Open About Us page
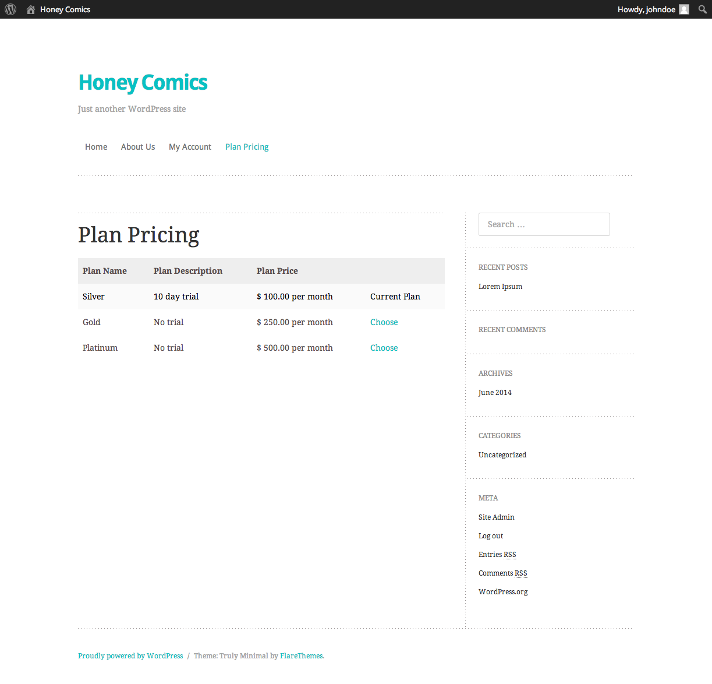This screenshot has width=712, height=684. click(x=138, y=147)
